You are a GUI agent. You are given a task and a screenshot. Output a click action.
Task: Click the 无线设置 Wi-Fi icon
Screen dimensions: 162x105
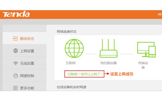point(16,63)
